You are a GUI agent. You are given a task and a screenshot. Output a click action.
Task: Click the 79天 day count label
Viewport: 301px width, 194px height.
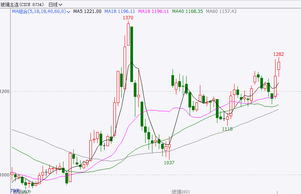(x=15, y=191)
